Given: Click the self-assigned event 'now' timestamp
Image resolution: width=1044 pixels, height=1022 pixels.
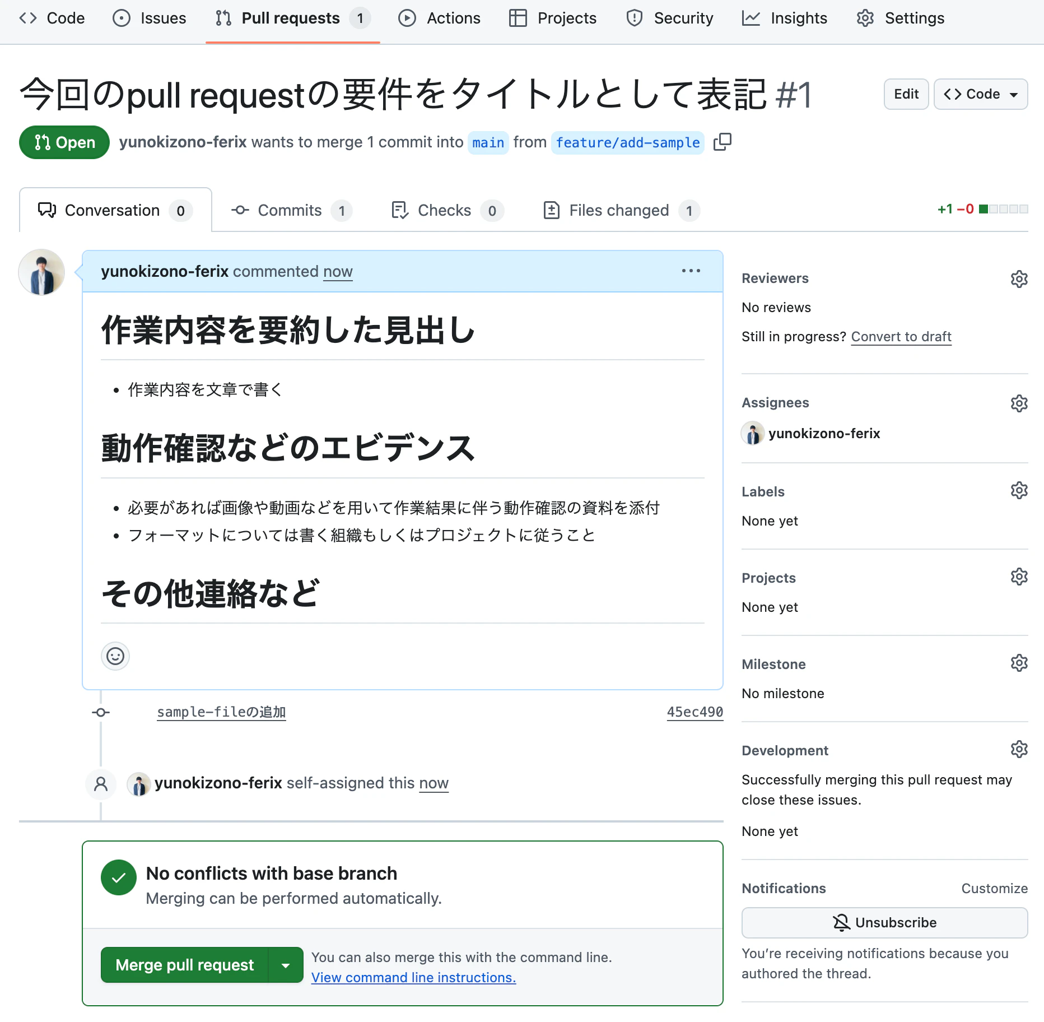Looking at the screenshot, I should 434,783.
